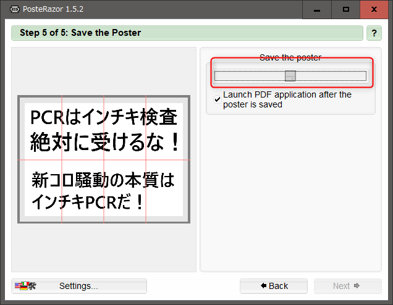
Task: Click the language flags icon beside Settings
Action: tap(25, 286)
